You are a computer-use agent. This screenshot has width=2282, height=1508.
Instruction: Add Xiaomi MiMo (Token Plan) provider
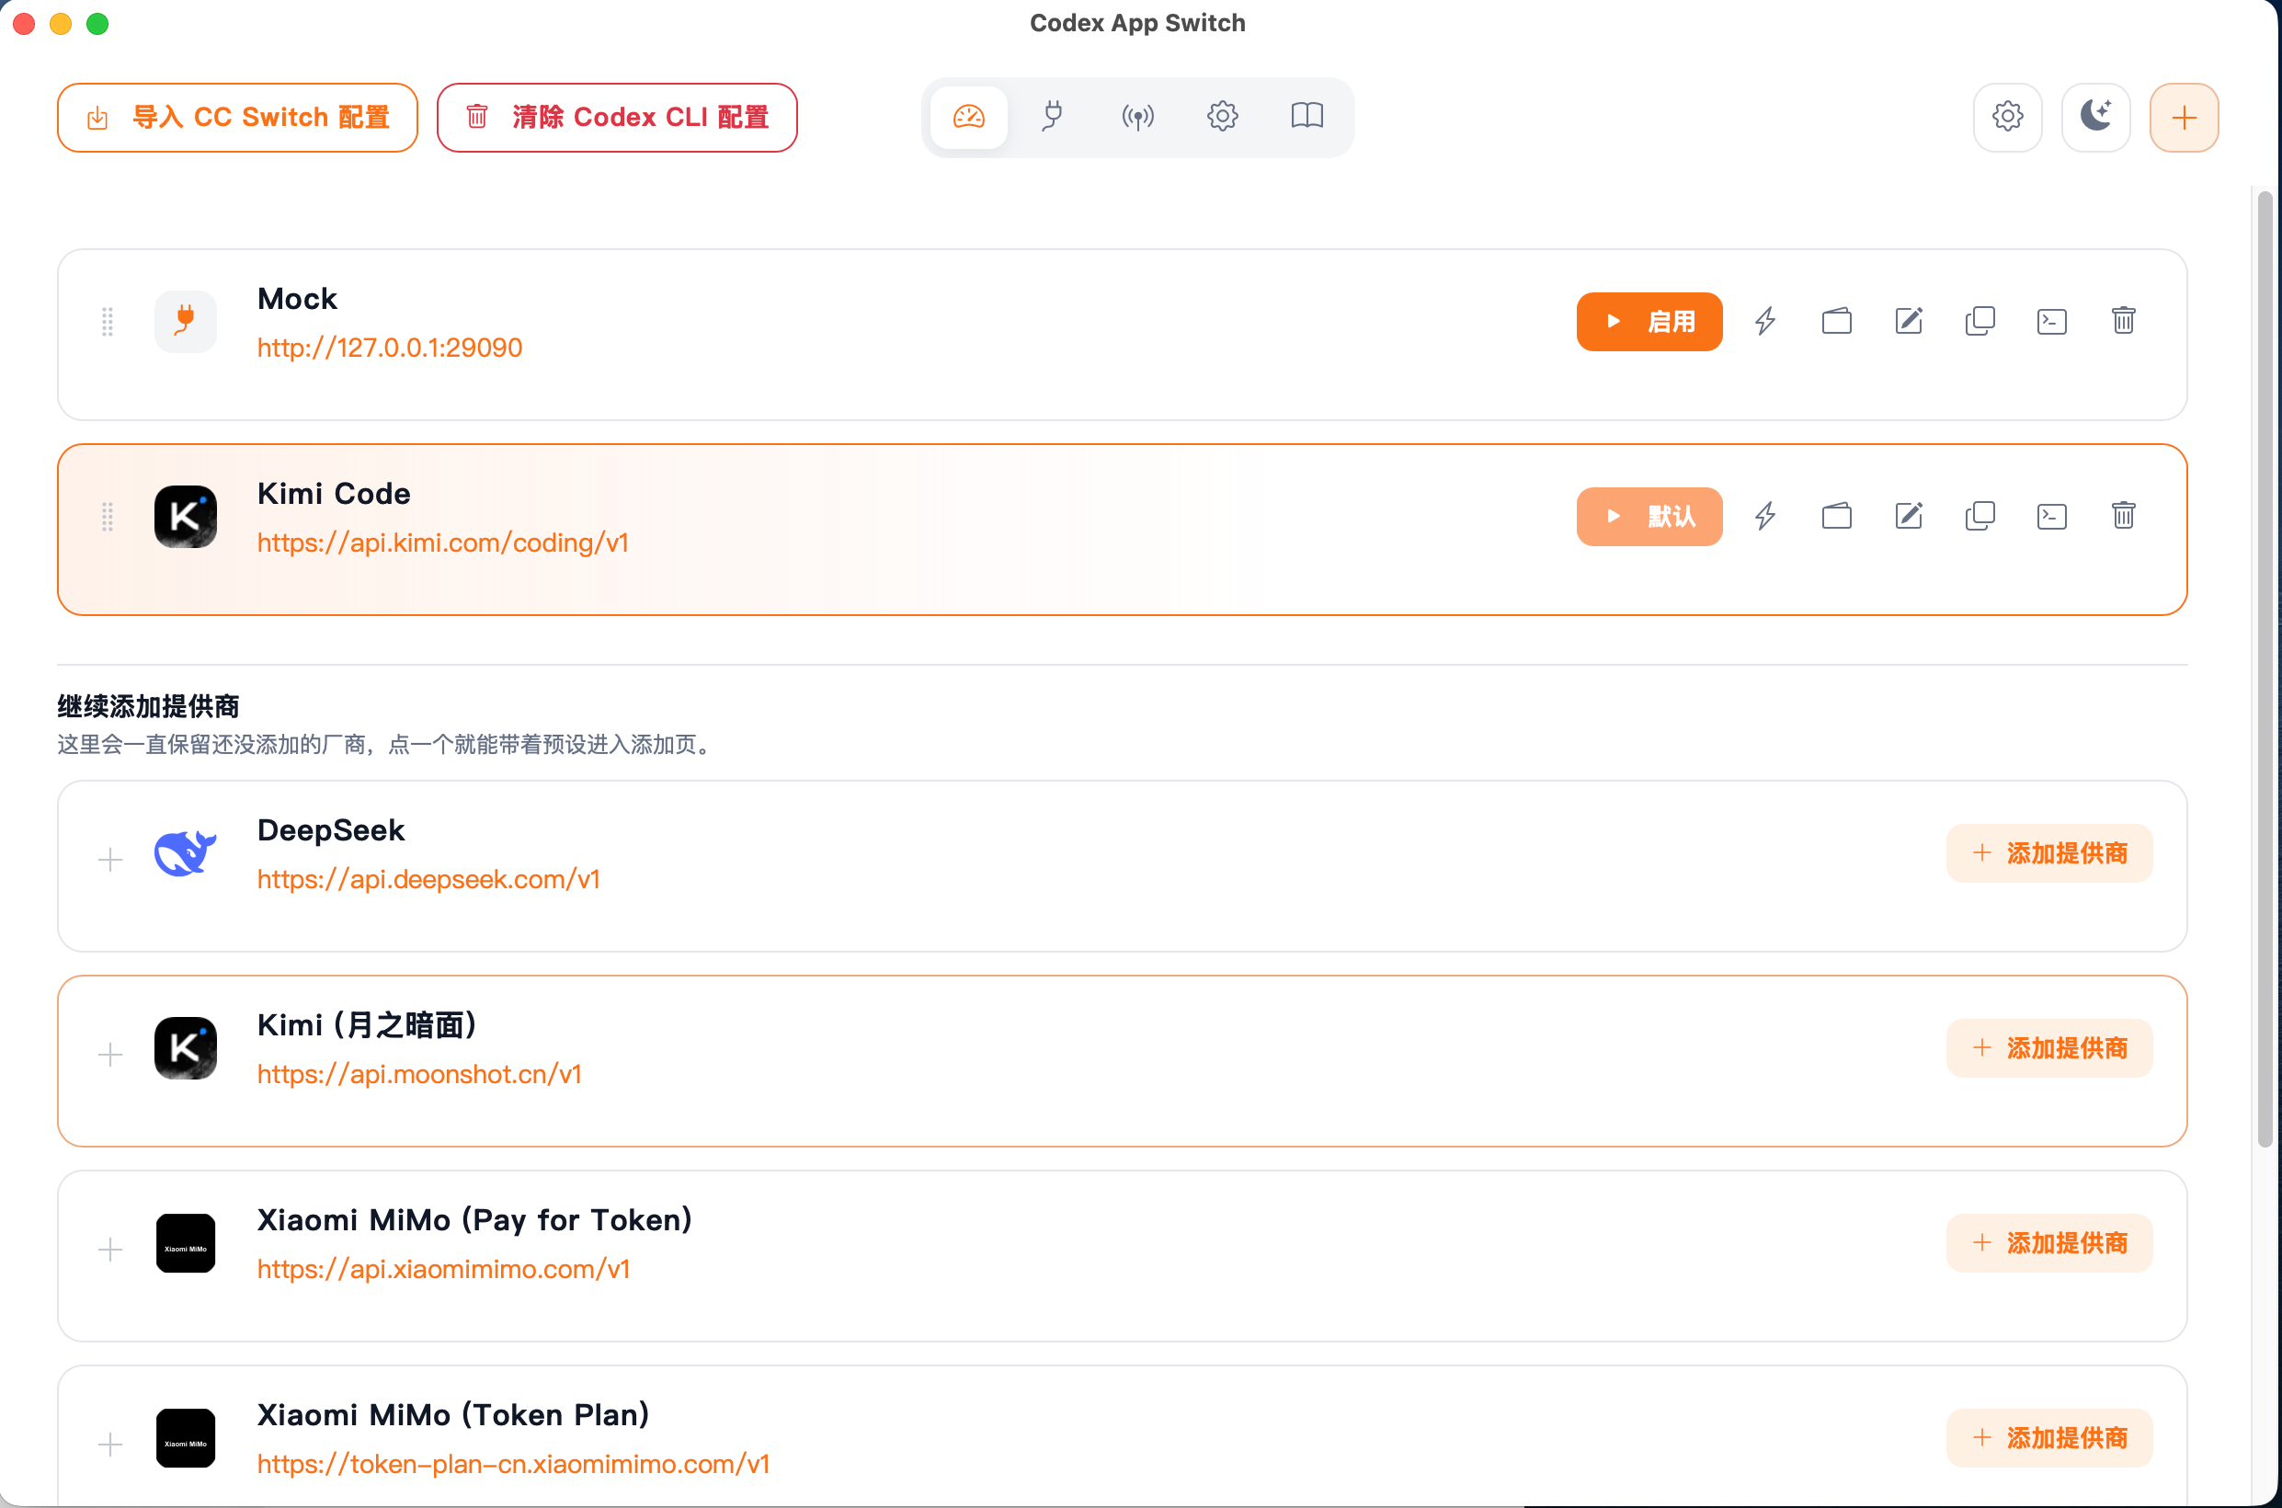2049,1439
